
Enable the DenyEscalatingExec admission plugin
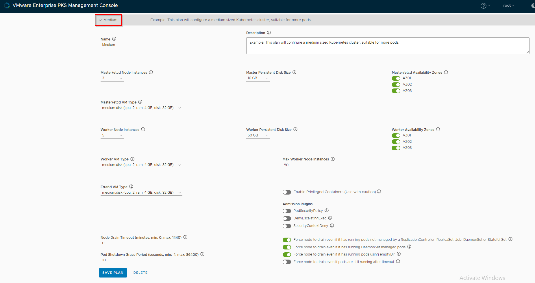(x=287, y=219)
